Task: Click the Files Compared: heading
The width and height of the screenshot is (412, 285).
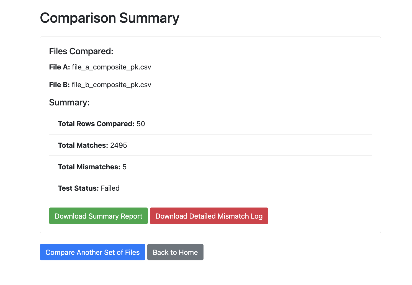Action: [81, 51]
